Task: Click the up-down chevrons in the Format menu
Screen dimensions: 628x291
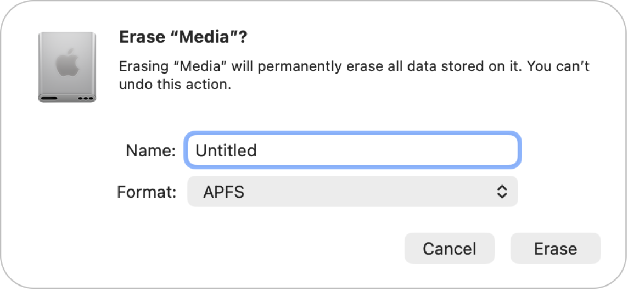Action: coord(501,192)
